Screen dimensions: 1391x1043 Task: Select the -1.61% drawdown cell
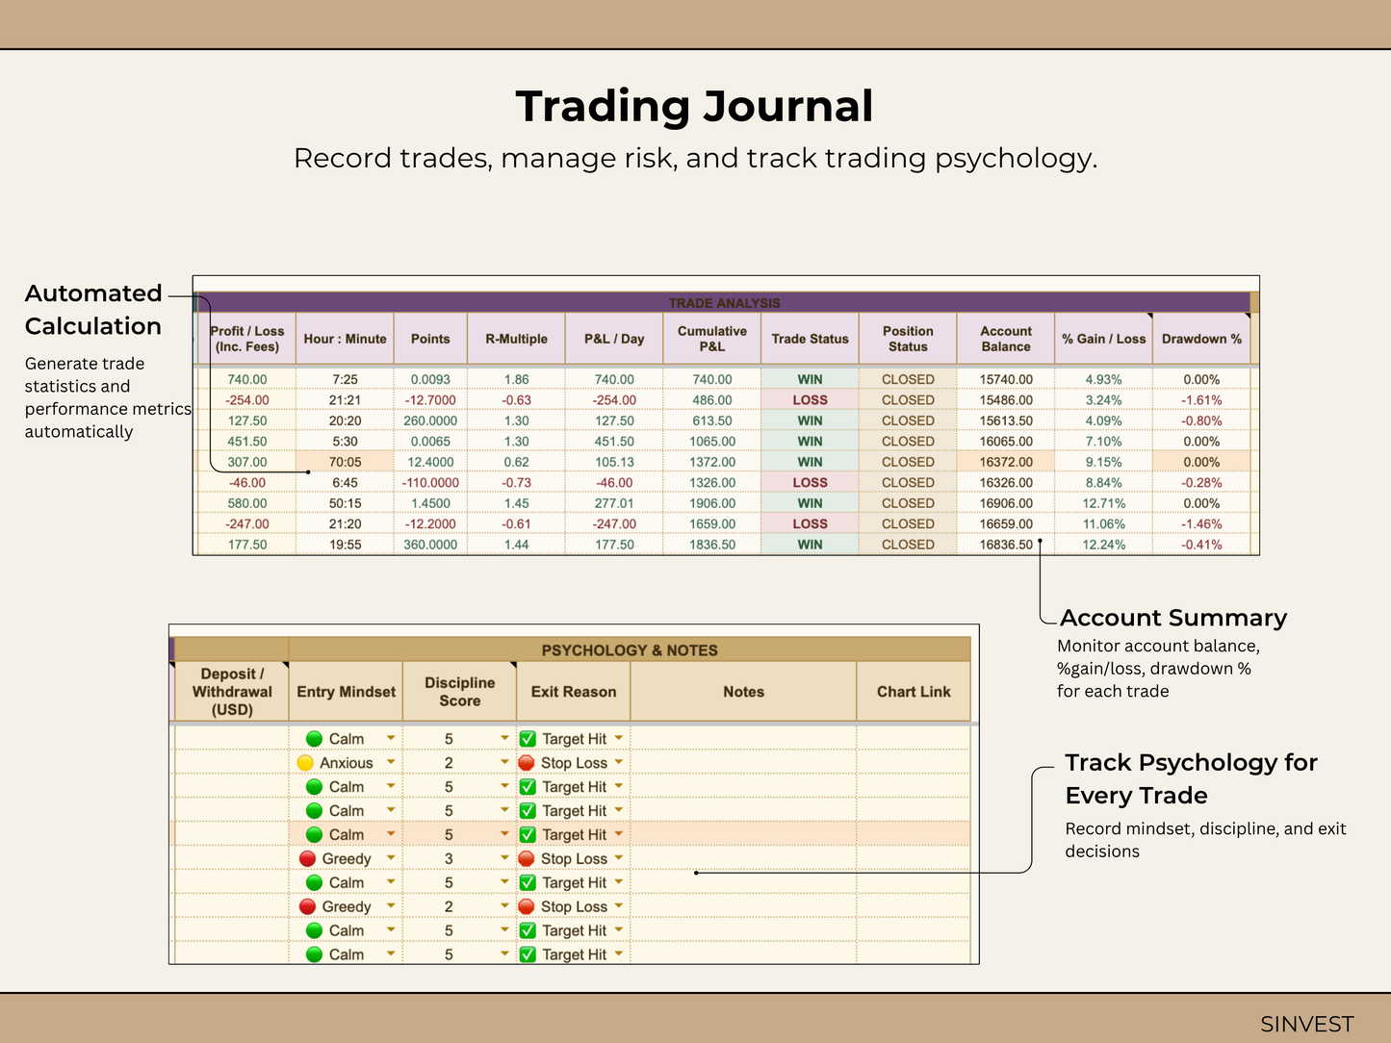click(1201, 399)
